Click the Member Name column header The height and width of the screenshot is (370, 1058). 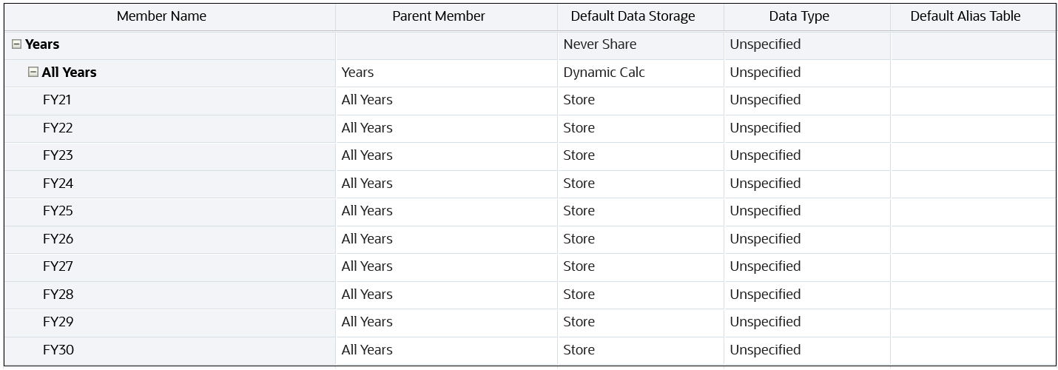tap(161, 16)
